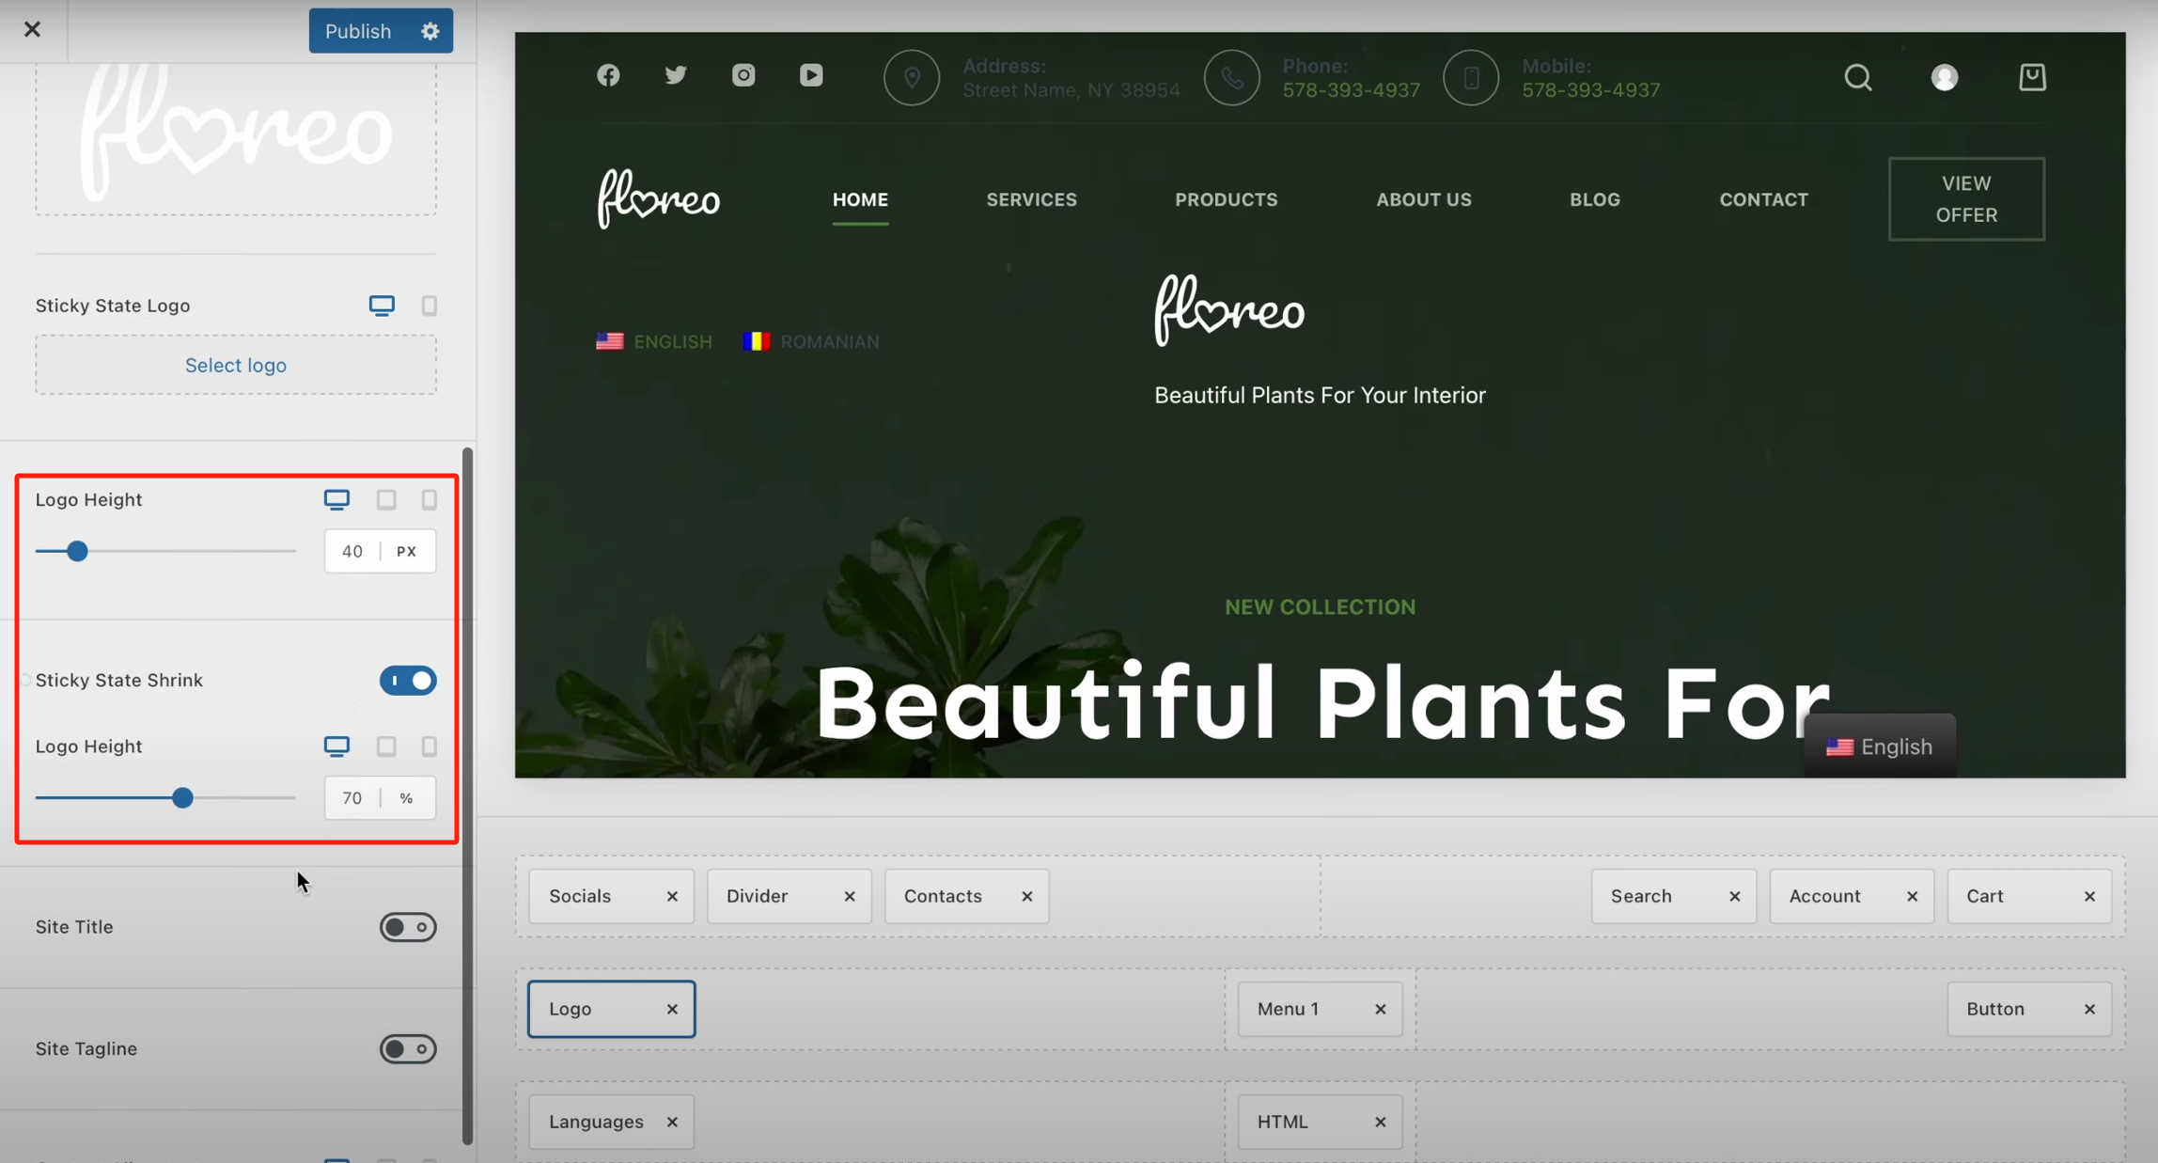Change PX unit of Logo Height
Screen dimensions: 2158x1163
coord(406,552)
